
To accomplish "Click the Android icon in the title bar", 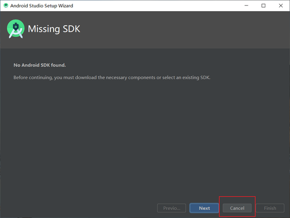I will (x=6, y=6).
